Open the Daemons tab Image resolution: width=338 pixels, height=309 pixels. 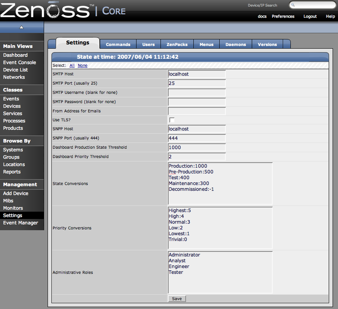[x=236, y=44]
